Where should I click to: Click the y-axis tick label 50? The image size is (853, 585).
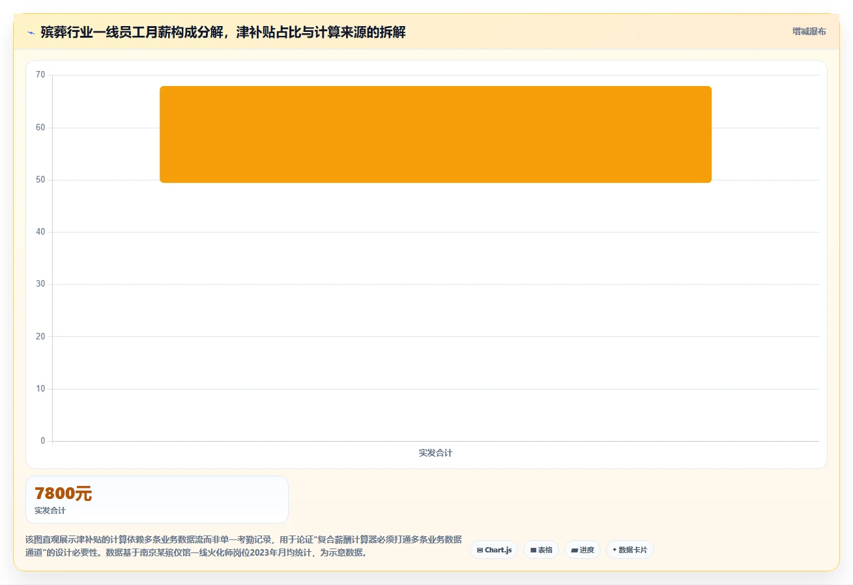[x=40, y=180]
